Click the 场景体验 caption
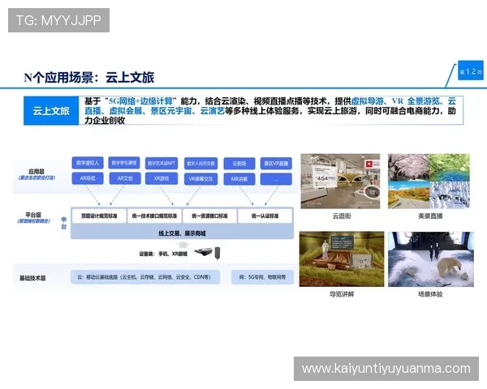The height and width of the screenshot is (389, 487). pyautogui.click(x=430, y=294)
